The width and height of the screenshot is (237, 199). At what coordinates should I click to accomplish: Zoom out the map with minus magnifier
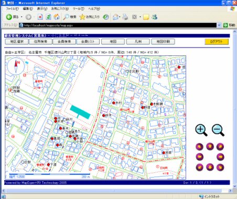point(218,130)
